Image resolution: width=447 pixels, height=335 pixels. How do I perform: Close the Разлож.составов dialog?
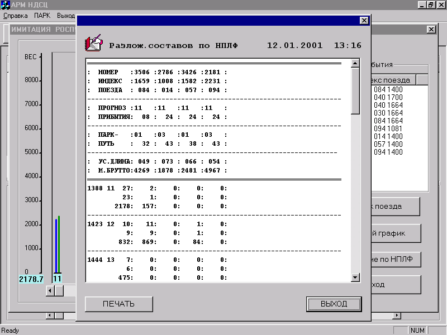[x=364, y=21]
